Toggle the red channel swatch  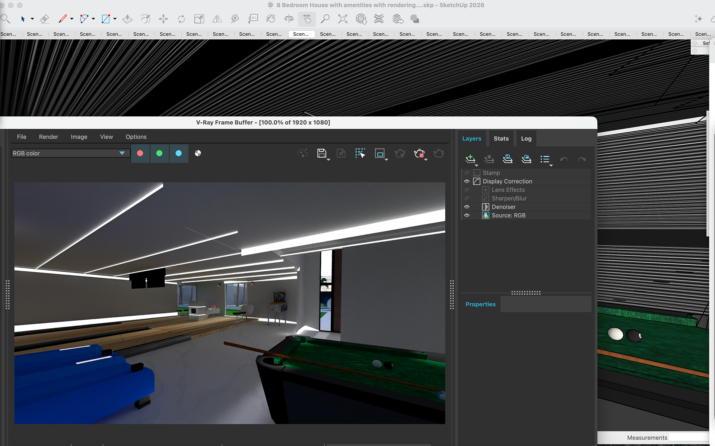click(x=140, y=153)
